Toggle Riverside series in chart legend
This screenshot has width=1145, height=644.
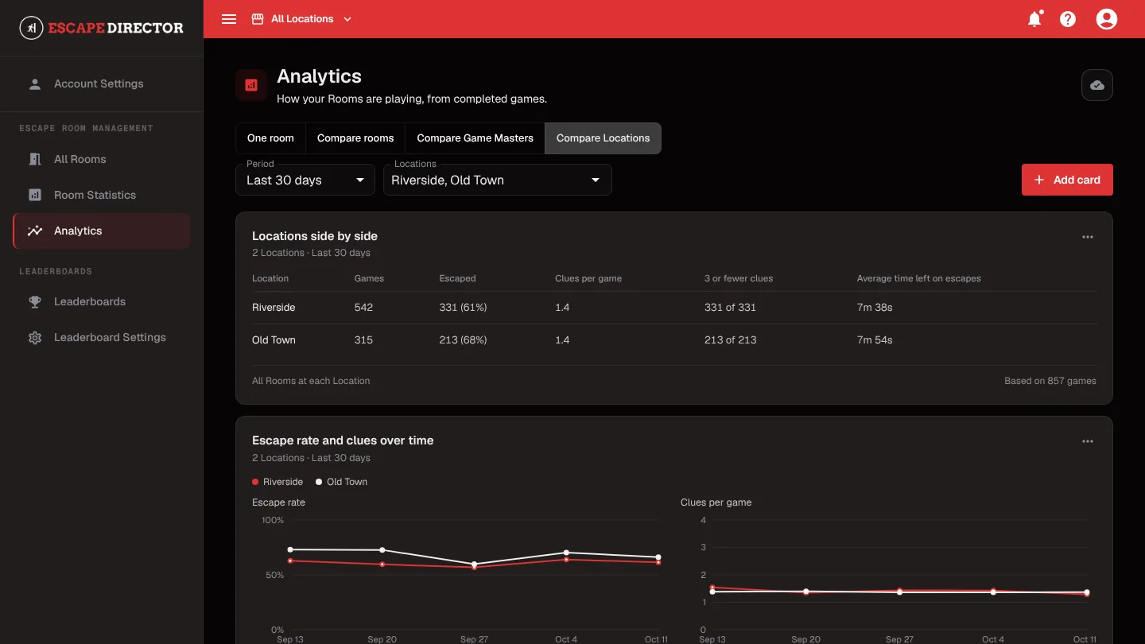[278, 482]
